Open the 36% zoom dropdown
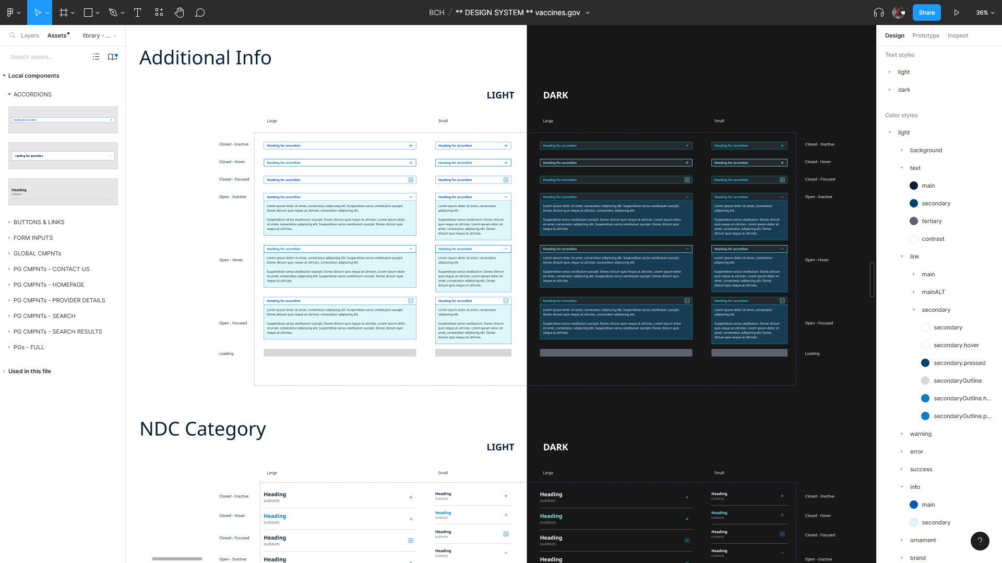This screenshot has width=1002, height=563. pos(985,13)
